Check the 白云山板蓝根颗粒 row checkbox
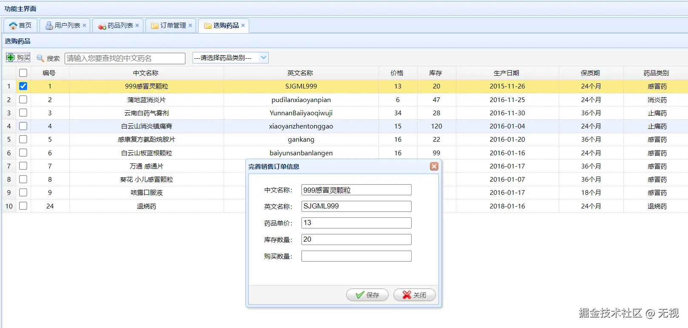 (x=23, y=152)
